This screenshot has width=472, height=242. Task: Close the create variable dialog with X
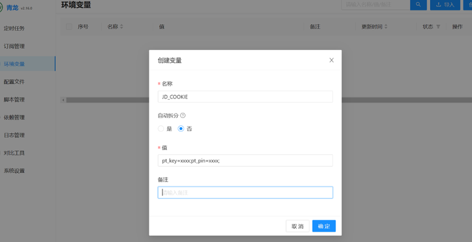(332, 60)
